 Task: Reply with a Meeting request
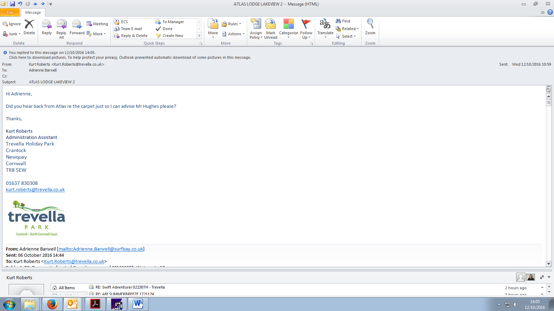pos(97,24)
